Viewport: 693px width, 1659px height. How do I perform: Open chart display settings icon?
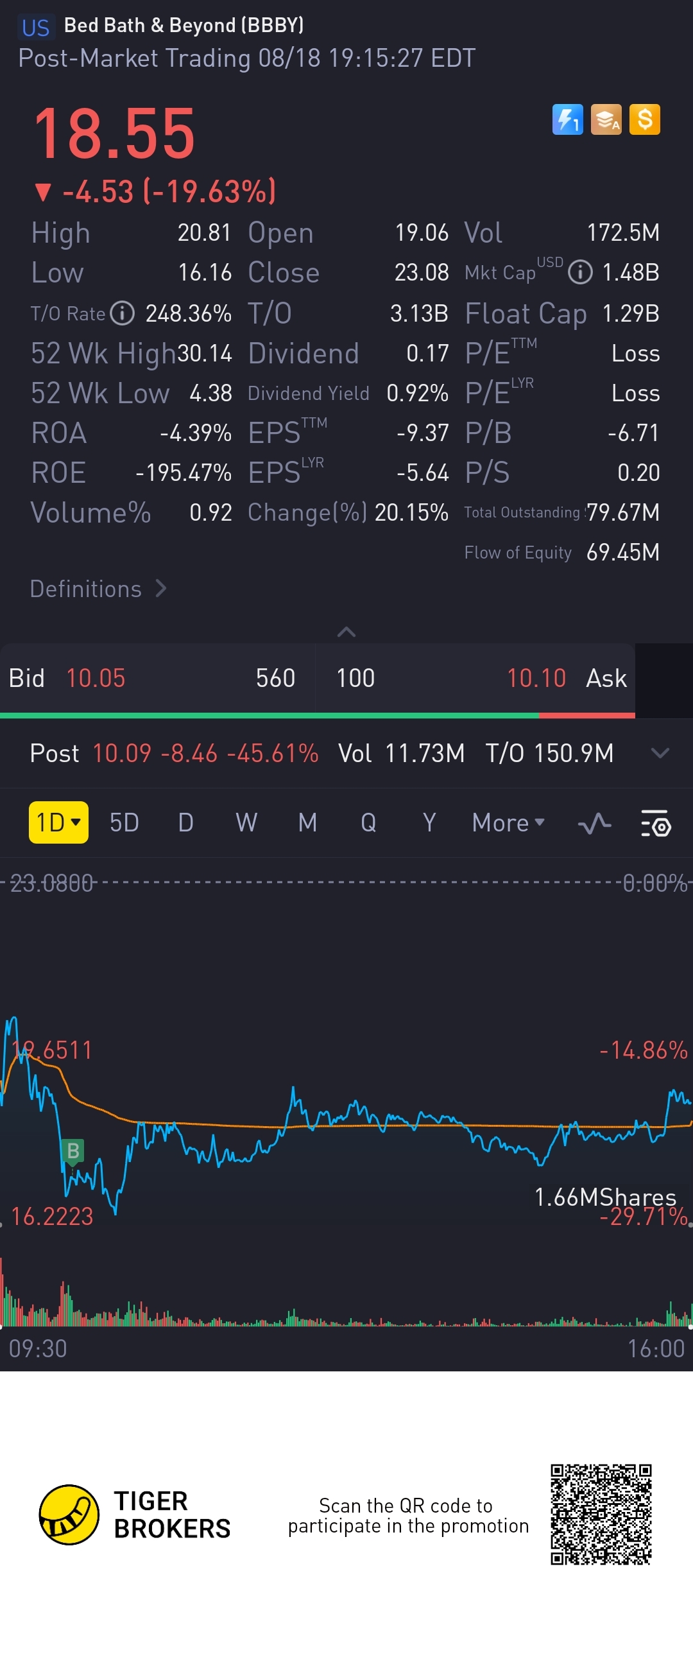point(656,823)
